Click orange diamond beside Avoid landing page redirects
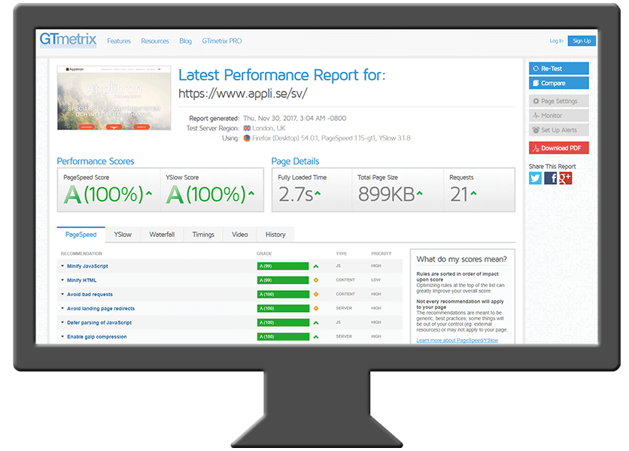The width and height of the screenshot is (629, 451). 316,309
